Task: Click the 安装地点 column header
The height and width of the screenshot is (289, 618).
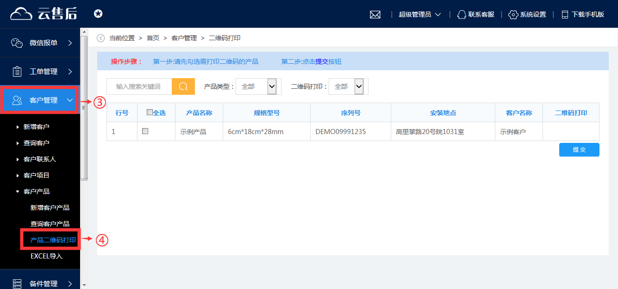Action: coord(443,112)
